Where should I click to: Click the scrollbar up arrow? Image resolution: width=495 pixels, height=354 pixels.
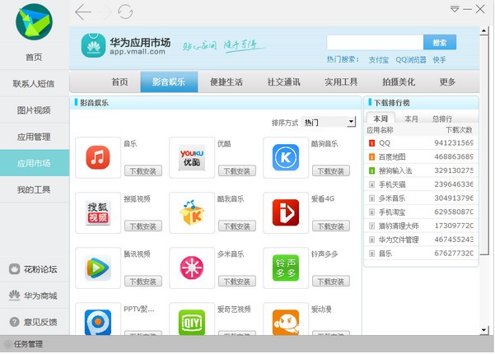tap(484, 30)
